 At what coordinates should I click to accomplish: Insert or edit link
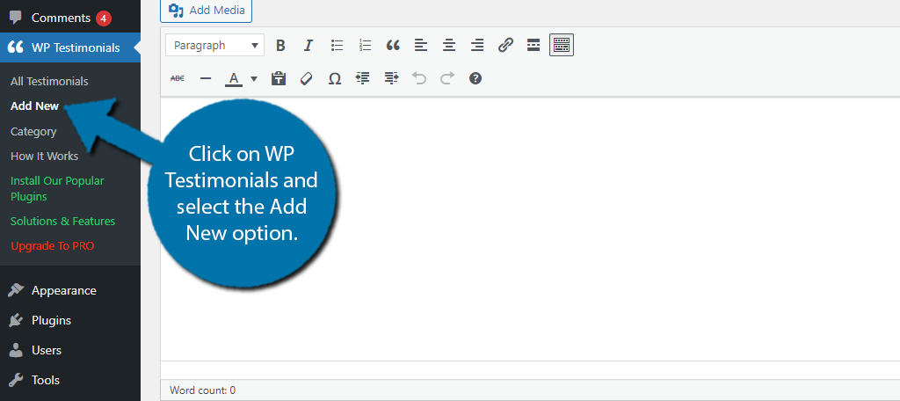coord(505,46)
